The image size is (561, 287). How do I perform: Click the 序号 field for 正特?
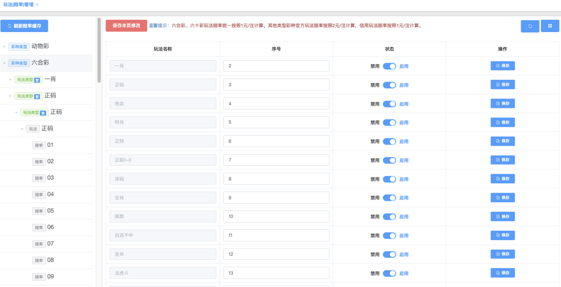(276, 141)
